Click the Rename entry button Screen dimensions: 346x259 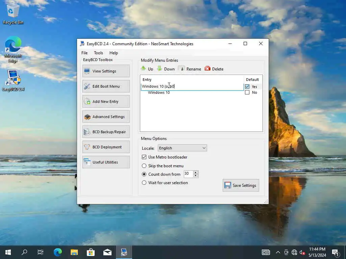coord(190,69)
